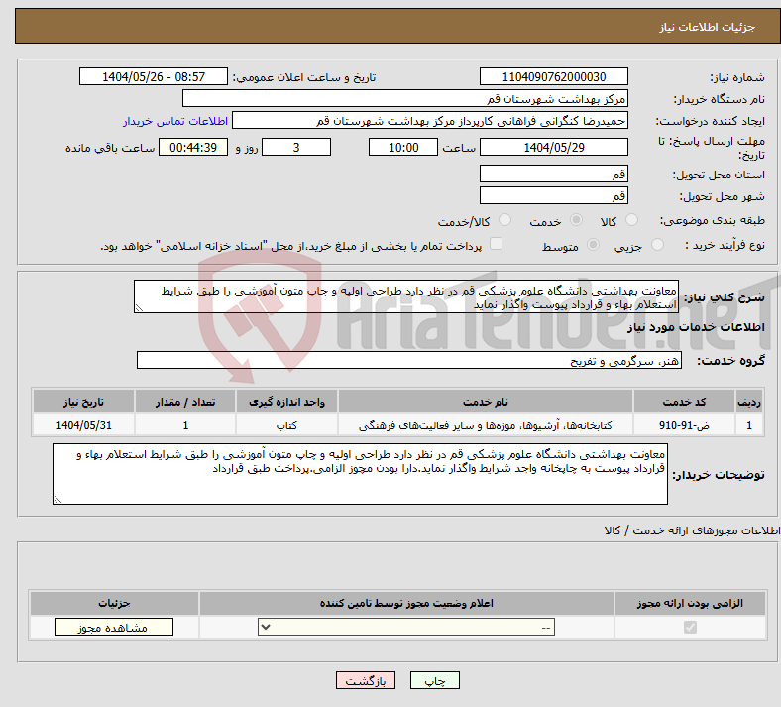Toggle the اسناد خزانه اسلامی payment checkbox
This screenshot has width=781, height=707.
pos(496,244)
